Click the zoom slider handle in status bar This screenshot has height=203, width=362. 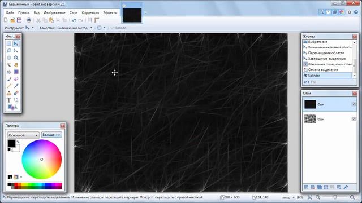tap(335, 197)
